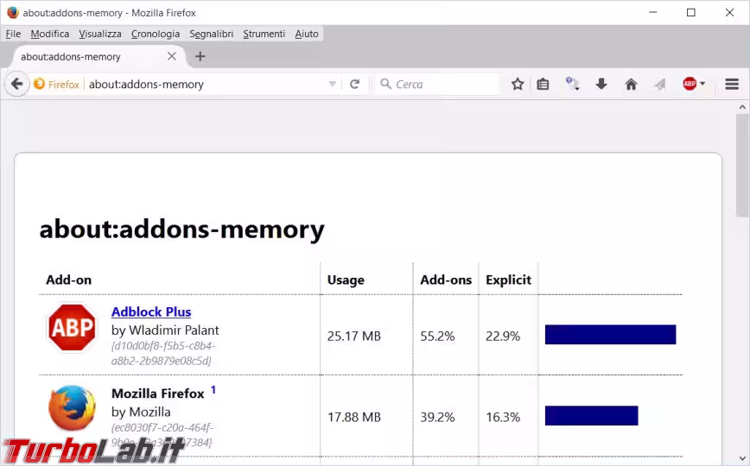Open the Visualizza menu
The height and width of the screenshot is (466, 750).
click(100, 34)
